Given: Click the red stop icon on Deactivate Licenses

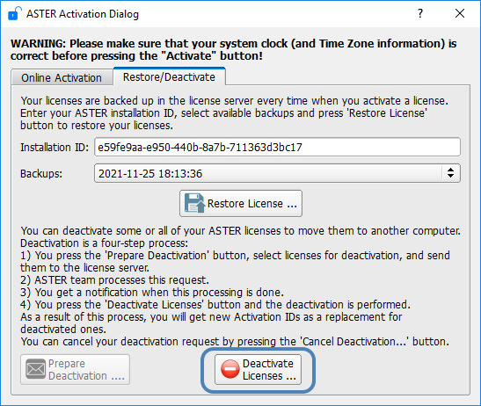Looking at the screenshot, I should click(x=230, y=369).
